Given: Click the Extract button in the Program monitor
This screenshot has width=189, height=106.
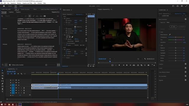Looking at the screenshot, I should point(141,65).
